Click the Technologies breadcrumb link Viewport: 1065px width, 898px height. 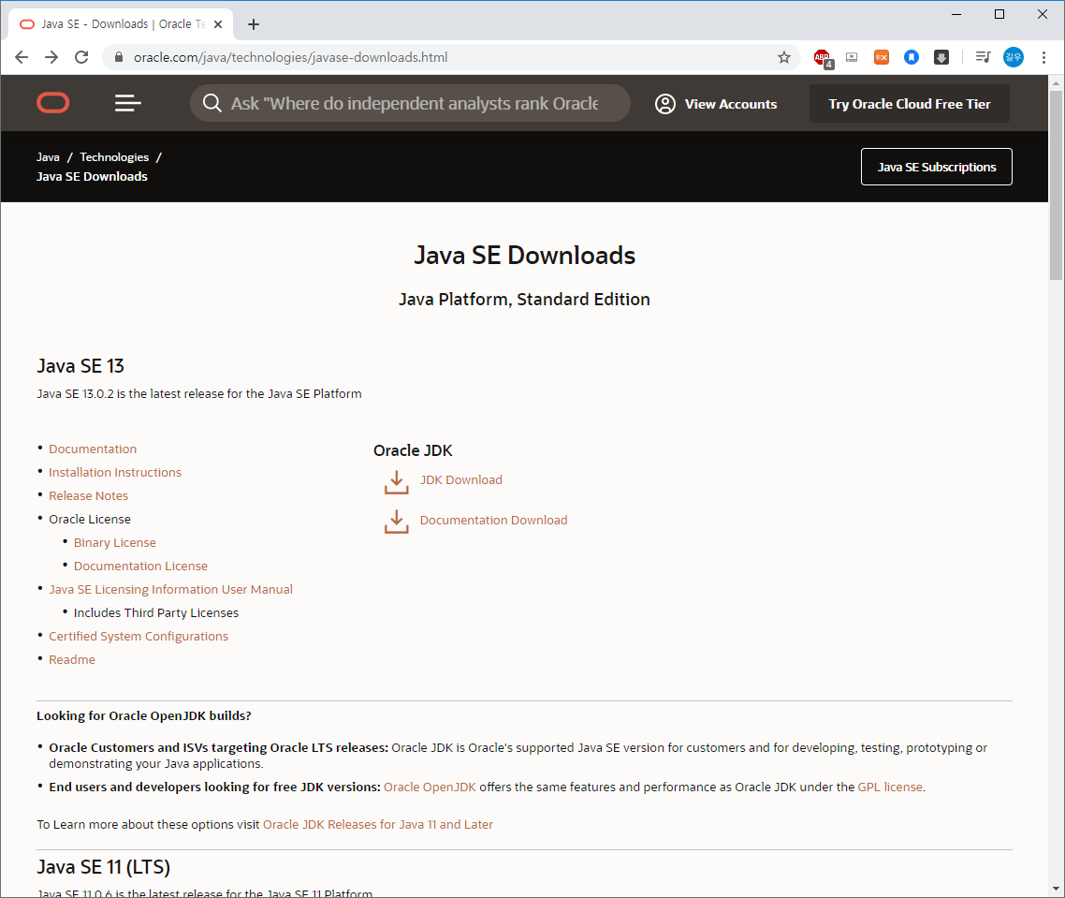(114, 157)
